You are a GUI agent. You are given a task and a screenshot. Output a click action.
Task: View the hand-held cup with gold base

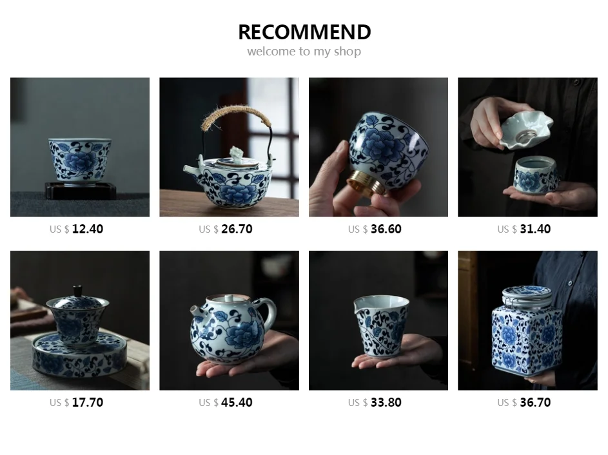(x=378, y=148)
